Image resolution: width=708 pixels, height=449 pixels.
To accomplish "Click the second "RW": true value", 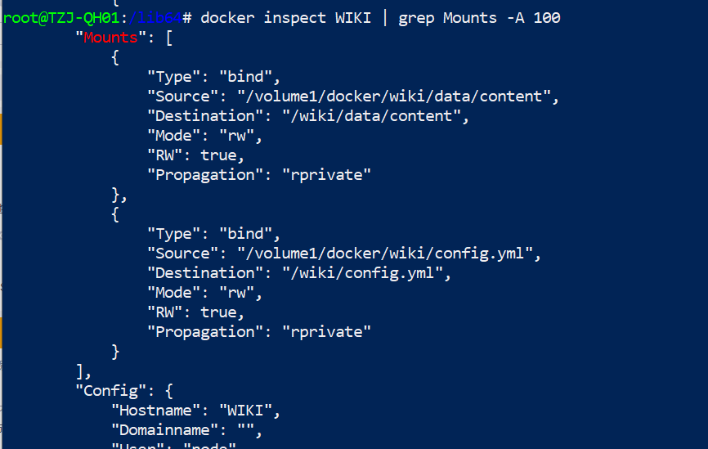I will tap(222, 312).
